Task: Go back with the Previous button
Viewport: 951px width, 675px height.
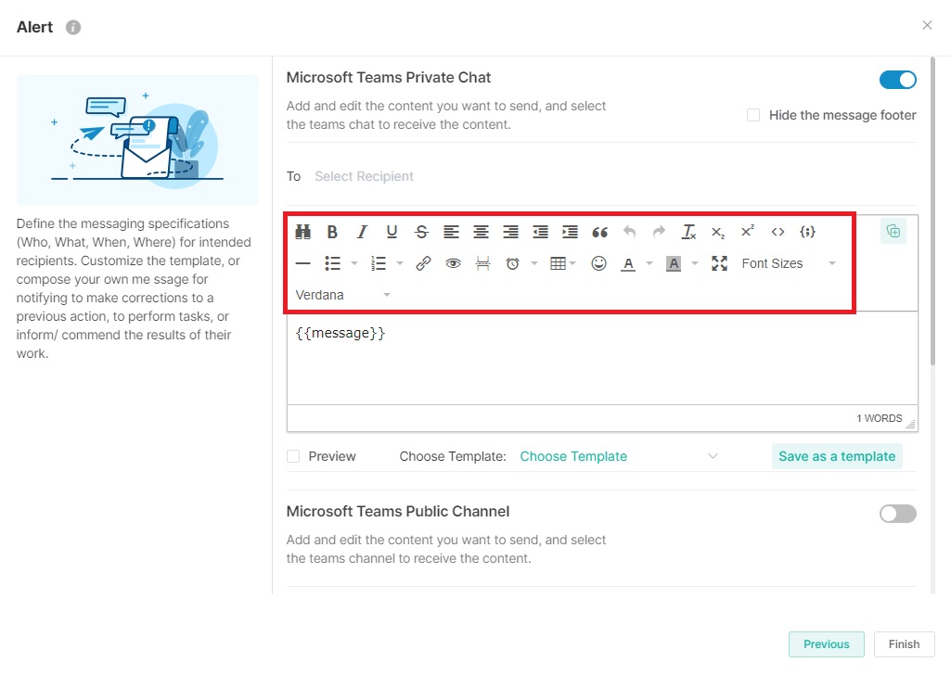Action: tap(826, 644)
